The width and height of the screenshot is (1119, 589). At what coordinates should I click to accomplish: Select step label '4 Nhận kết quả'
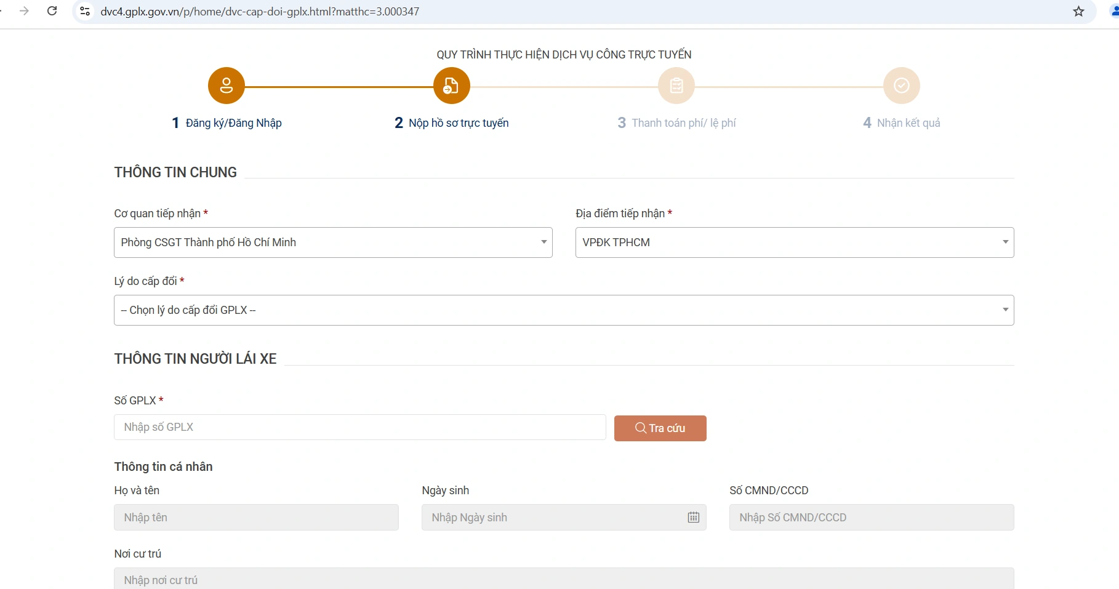click(x=902, y=123)
